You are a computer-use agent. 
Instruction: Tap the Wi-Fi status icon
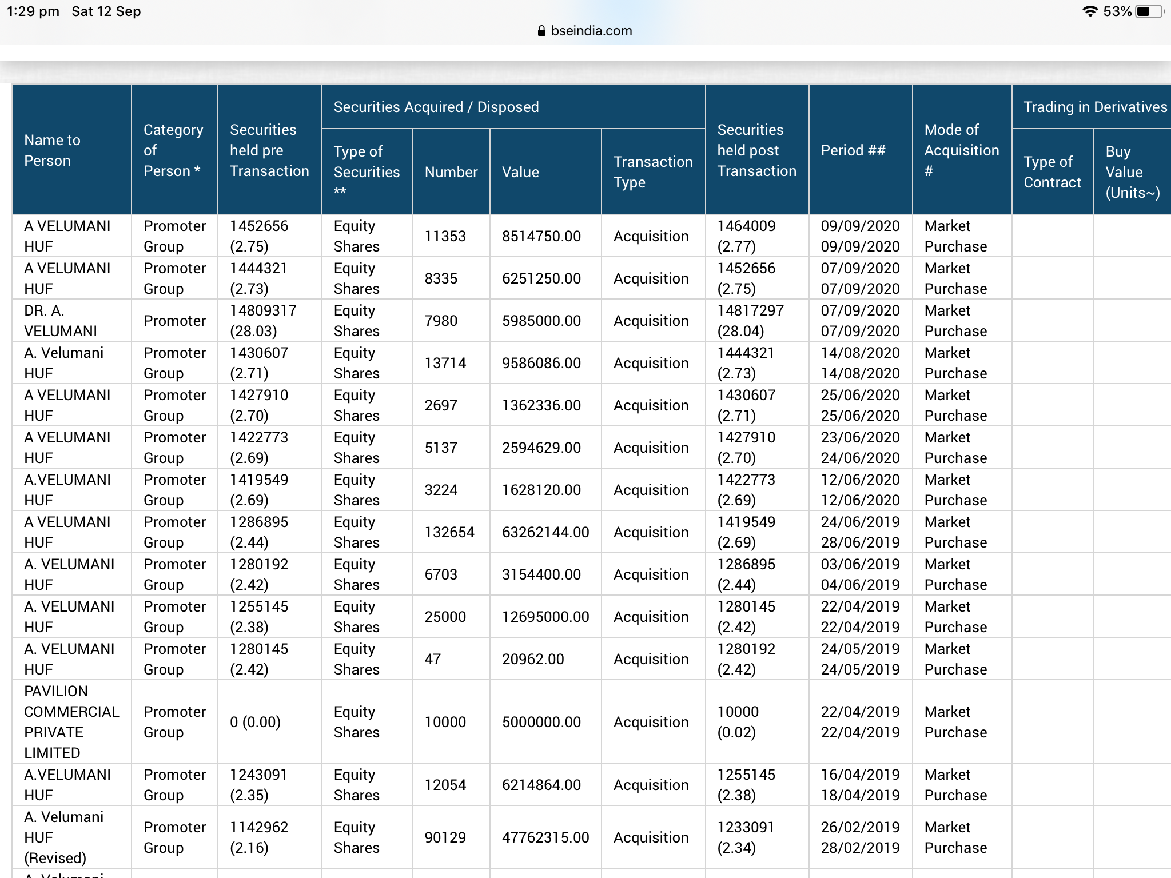tap(1090, 11)
